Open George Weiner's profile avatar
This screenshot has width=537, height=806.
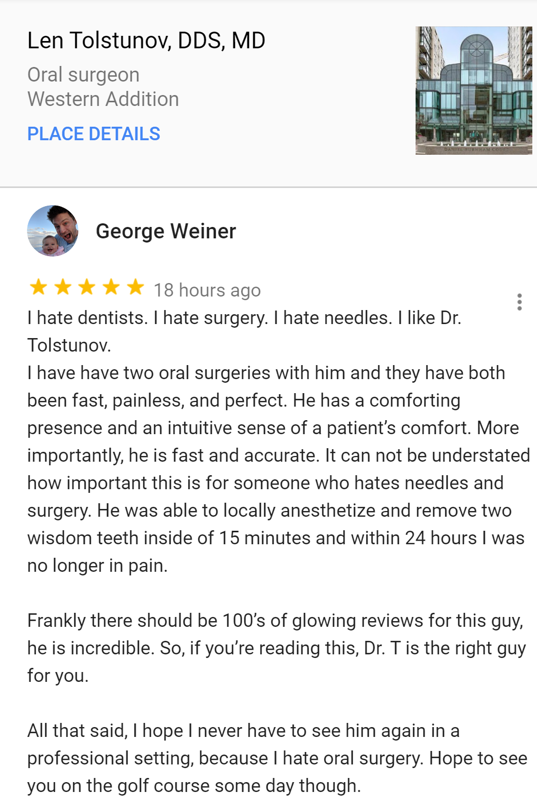point(52,231)
